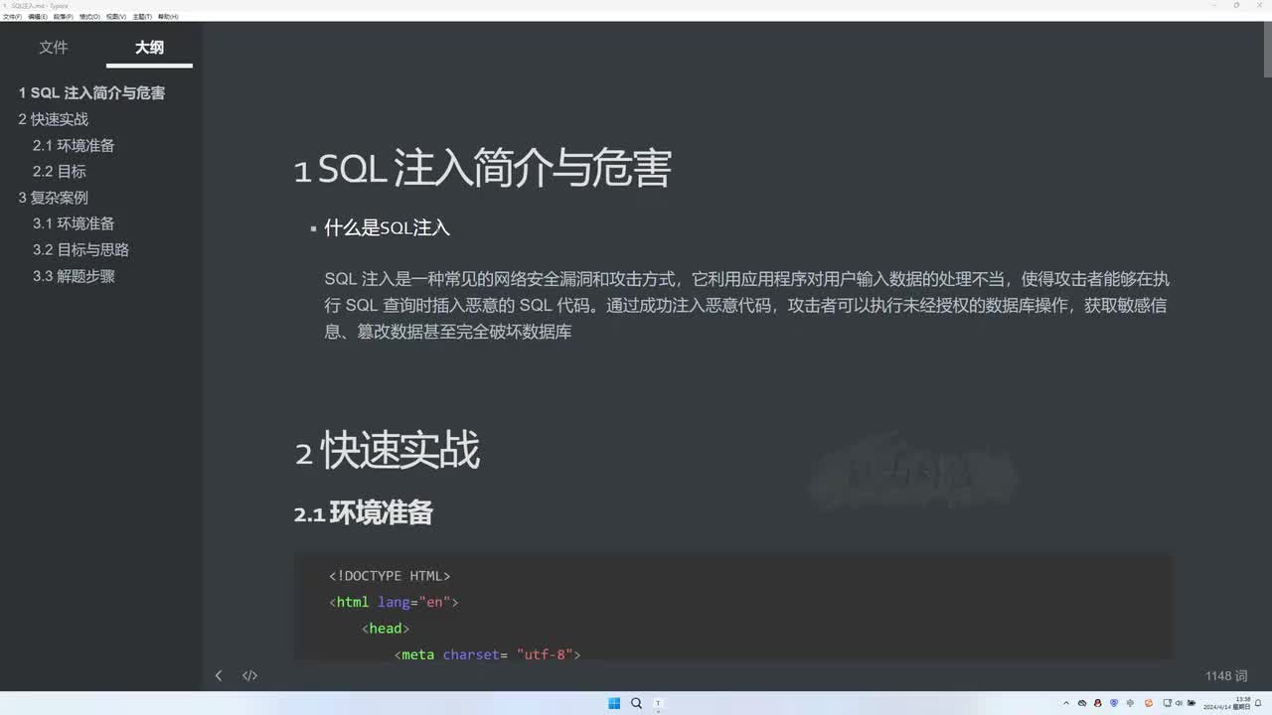Viewport: 1272px width, 715px height.
Task: Collapse sidebar with the left arrow icon
Action: (x=219, y=676)
